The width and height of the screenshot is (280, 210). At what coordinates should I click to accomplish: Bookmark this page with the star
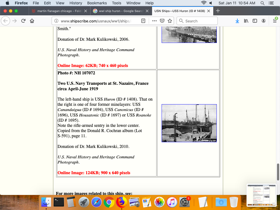coord(170,21)
